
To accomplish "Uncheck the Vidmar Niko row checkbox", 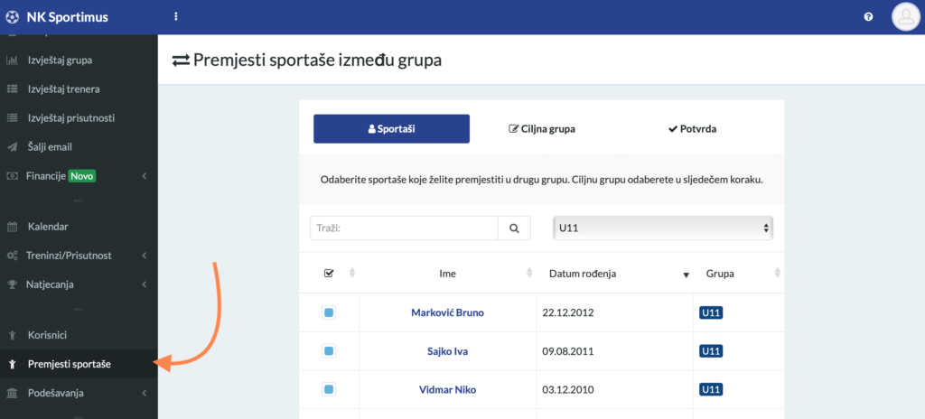I will coord(329,389).
